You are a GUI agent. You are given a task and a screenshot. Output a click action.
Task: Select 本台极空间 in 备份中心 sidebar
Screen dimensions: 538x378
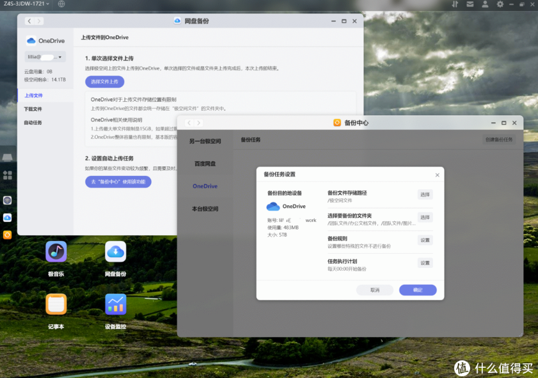(205, 209)
